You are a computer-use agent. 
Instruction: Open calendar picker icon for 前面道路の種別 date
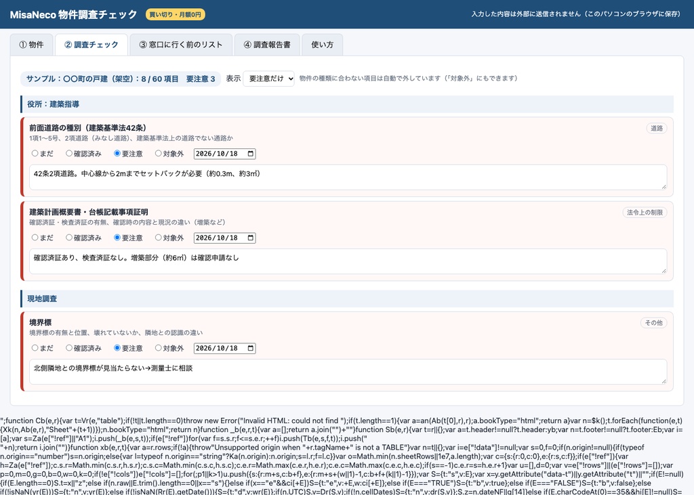(251, 154)
